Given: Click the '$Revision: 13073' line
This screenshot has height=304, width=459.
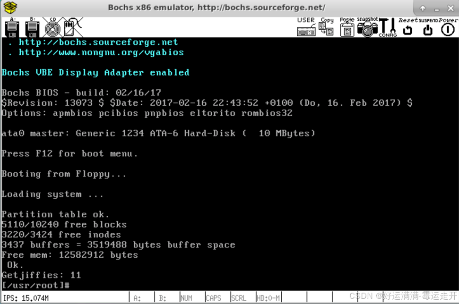Looking at the screenshot, I should (x=207, y=103).
